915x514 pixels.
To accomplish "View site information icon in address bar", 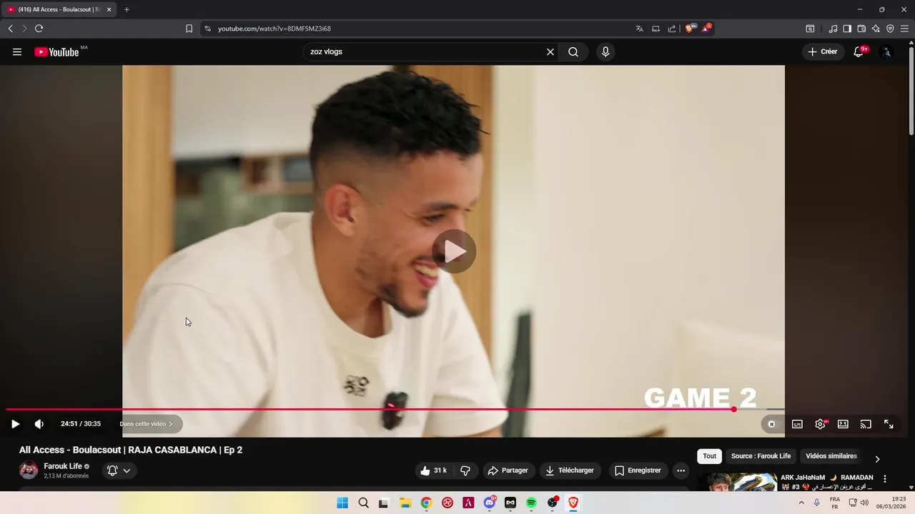I will pos(207,29).
